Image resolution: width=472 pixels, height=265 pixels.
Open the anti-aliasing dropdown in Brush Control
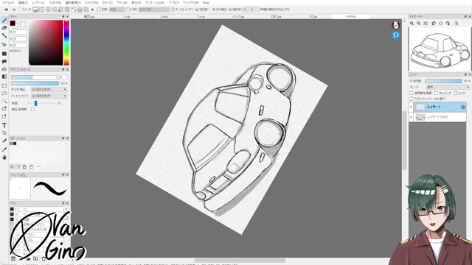point(49,96)
